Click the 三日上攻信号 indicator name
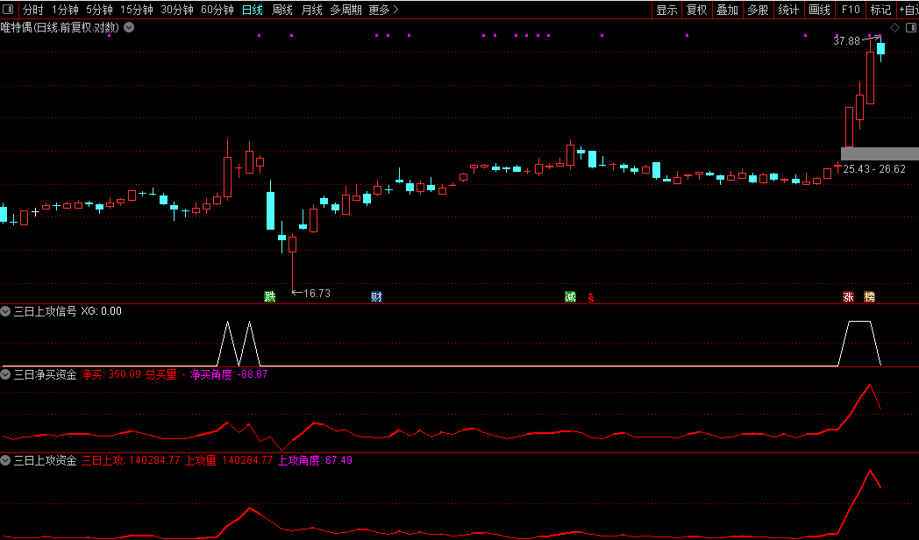 pos(45,311)
